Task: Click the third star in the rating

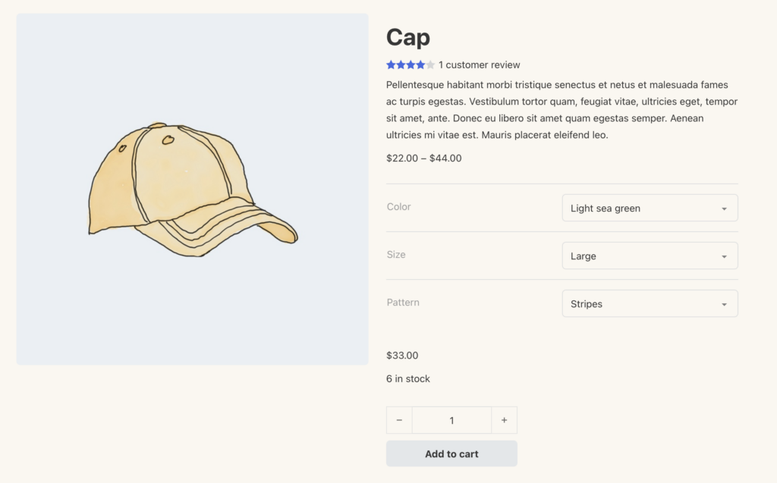Action: click(411, 65)
